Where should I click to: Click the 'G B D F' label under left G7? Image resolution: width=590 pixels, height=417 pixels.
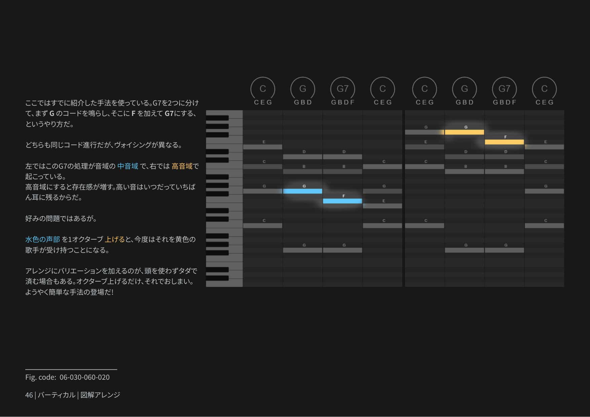(343, 102)
